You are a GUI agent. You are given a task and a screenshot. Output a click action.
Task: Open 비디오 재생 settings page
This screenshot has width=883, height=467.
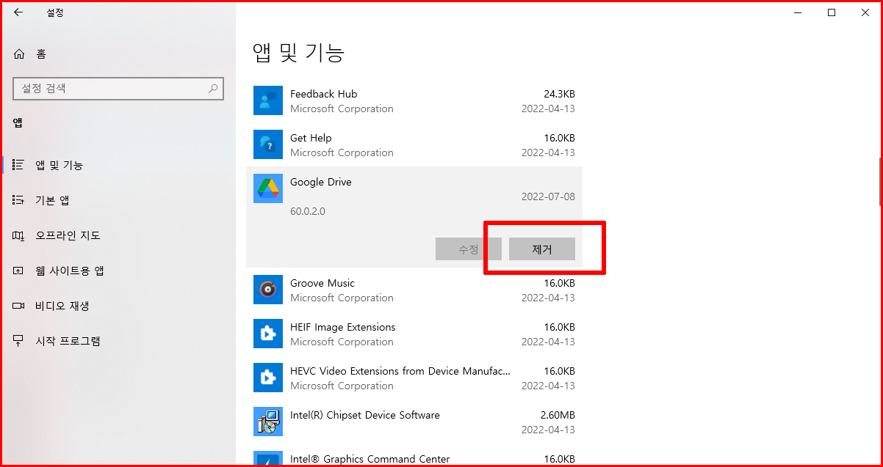(x=62, y=306)
